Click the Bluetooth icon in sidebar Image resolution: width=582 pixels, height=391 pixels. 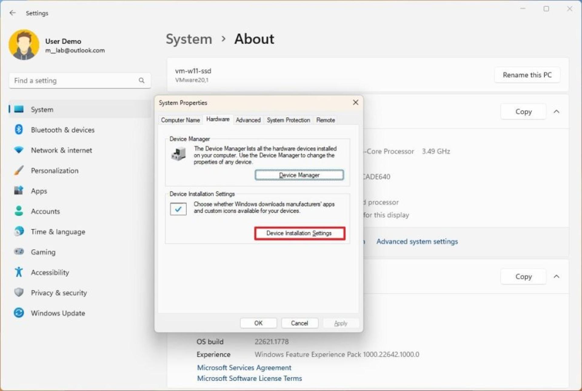point(19,130)
